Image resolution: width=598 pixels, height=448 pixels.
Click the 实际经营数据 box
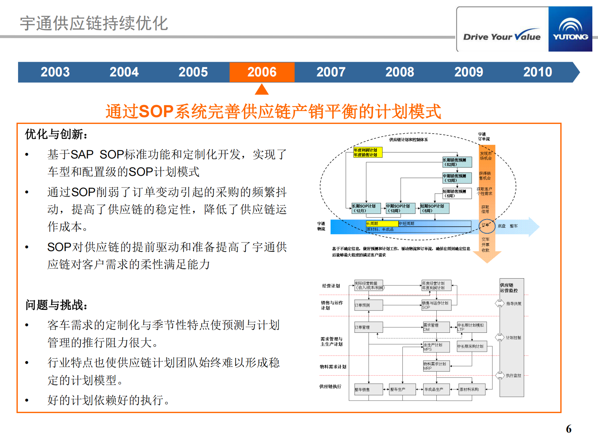point(369,285)
